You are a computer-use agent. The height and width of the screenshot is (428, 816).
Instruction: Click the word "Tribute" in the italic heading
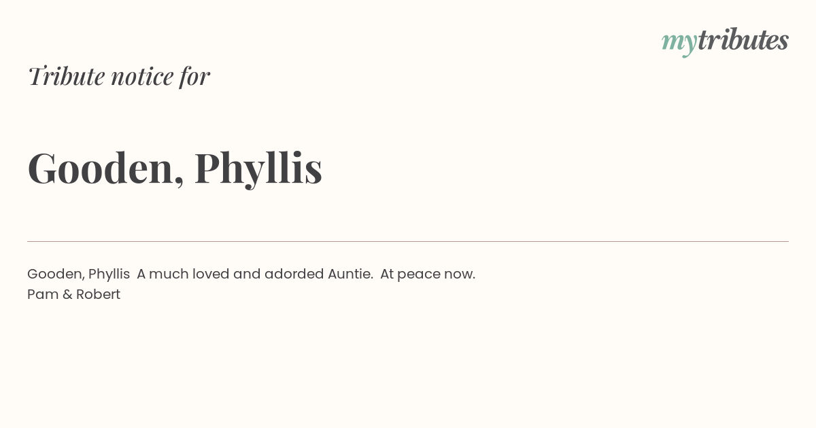coord(66,76)
